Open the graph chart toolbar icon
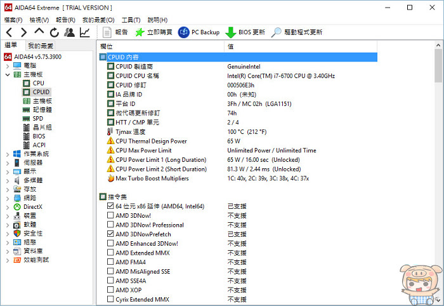Viewport: 444px width, 306px height. pos(84,32)
